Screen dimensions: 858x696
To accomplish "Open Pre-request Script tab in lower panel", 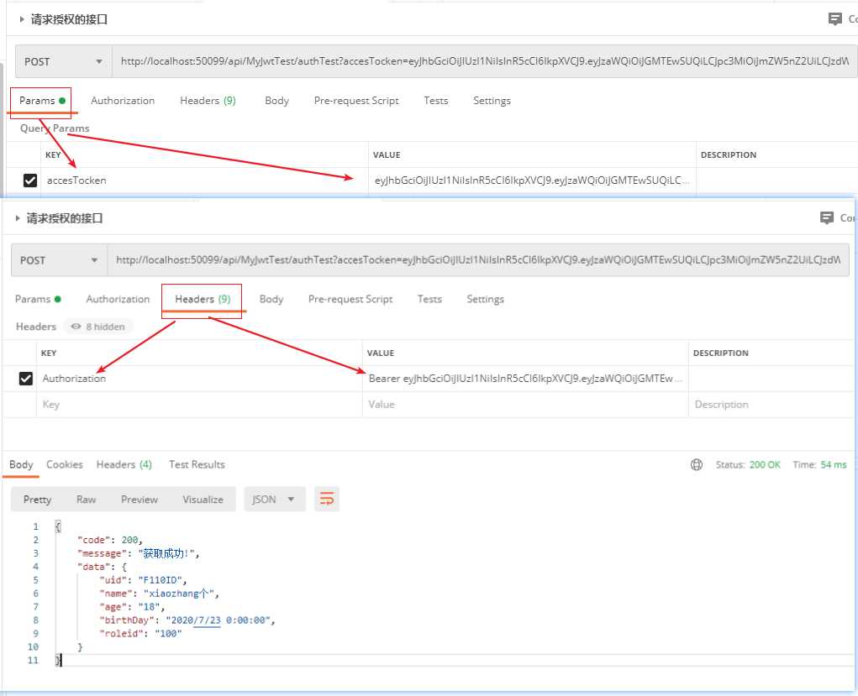I will tap(350, 299).
